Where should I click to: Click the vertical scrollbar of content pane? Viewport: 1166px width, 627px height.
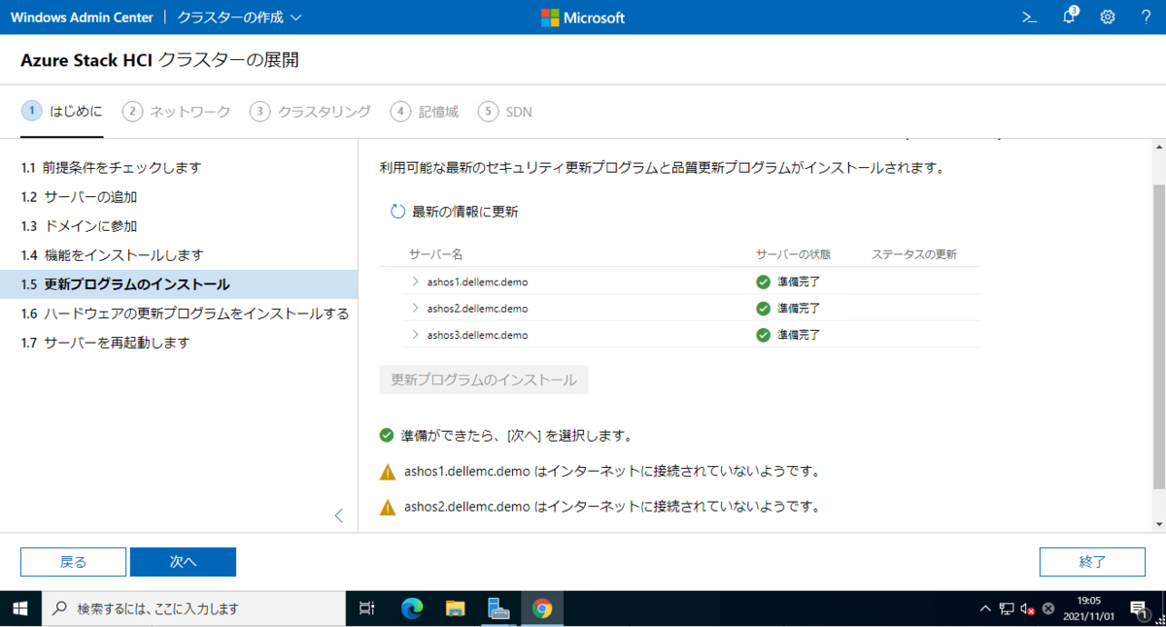point(1158,335)
